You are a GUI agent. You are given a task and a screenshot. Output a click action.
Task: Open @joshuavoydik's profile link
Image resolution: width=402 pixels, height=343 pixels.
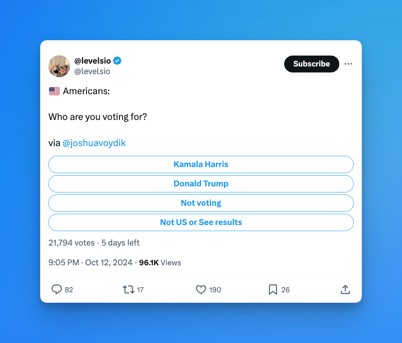(x=94, y=143)
